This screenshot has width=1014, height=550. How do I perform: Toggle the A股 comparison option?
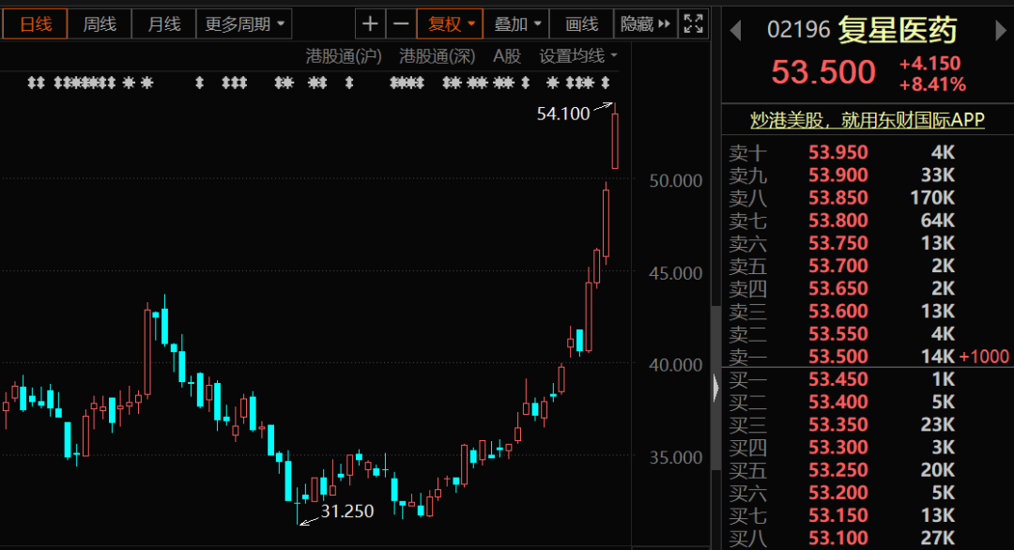point(507,56)
